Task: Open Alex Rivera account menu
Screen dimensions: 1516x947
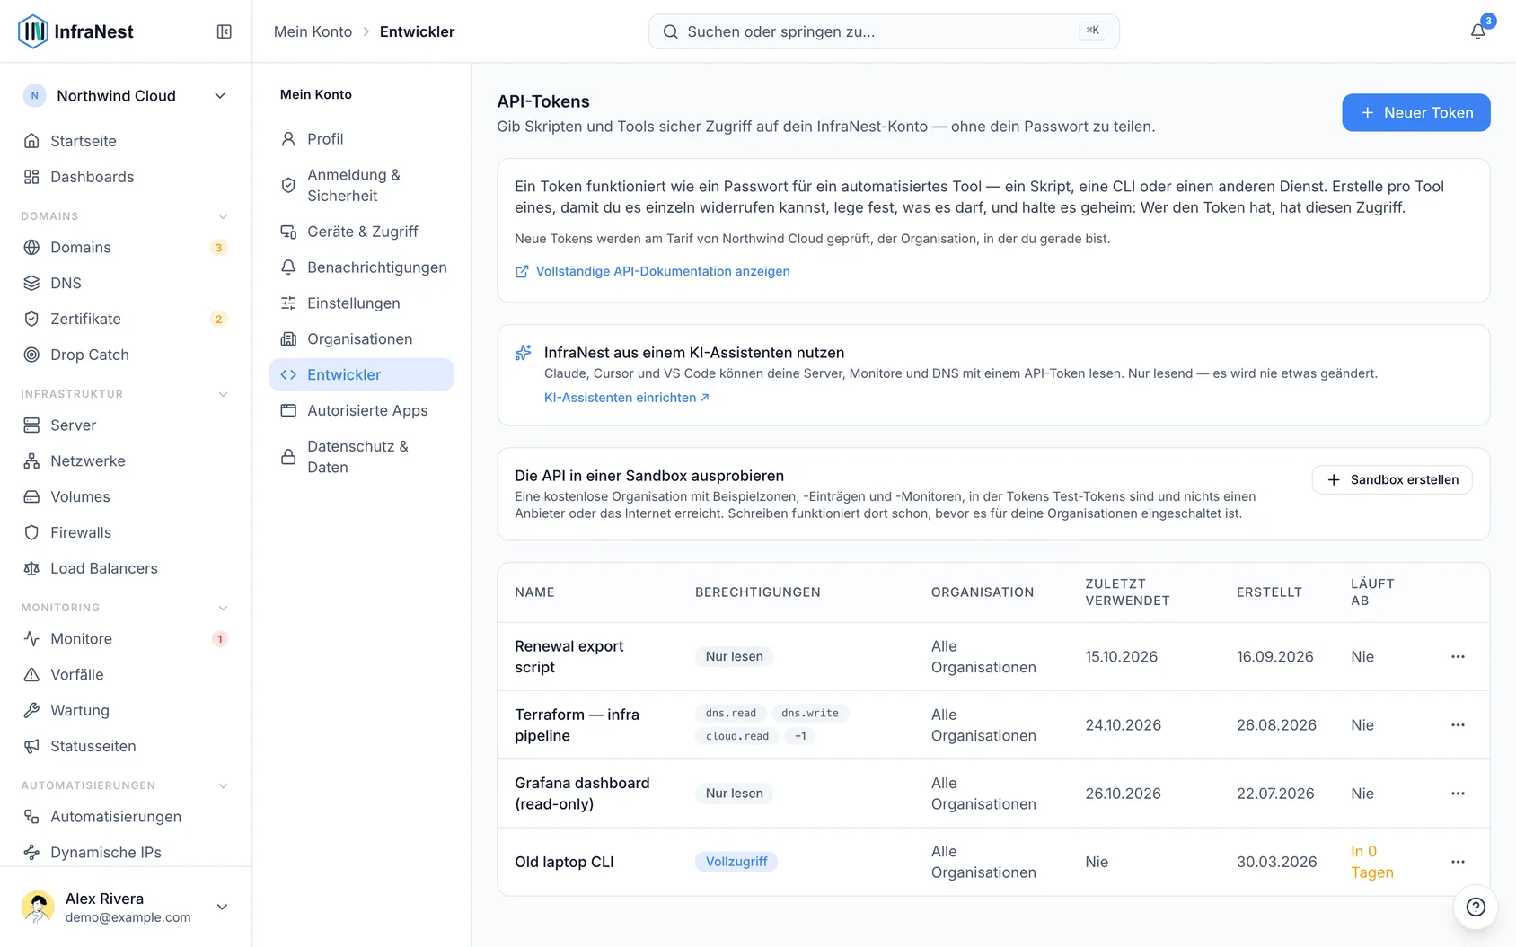Action: [x=126, y=907]
